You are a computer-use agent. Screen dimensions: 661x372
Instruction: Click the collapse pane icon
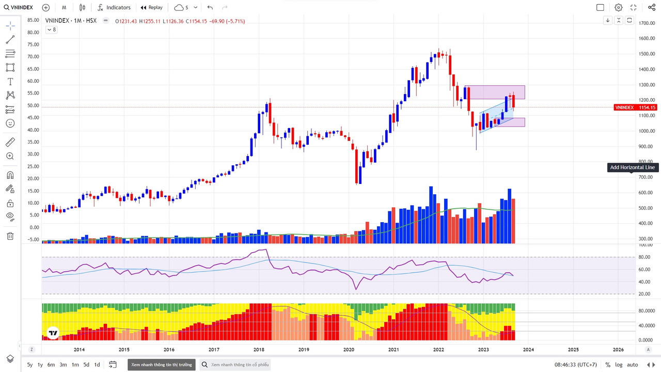(x=619, y=20)
